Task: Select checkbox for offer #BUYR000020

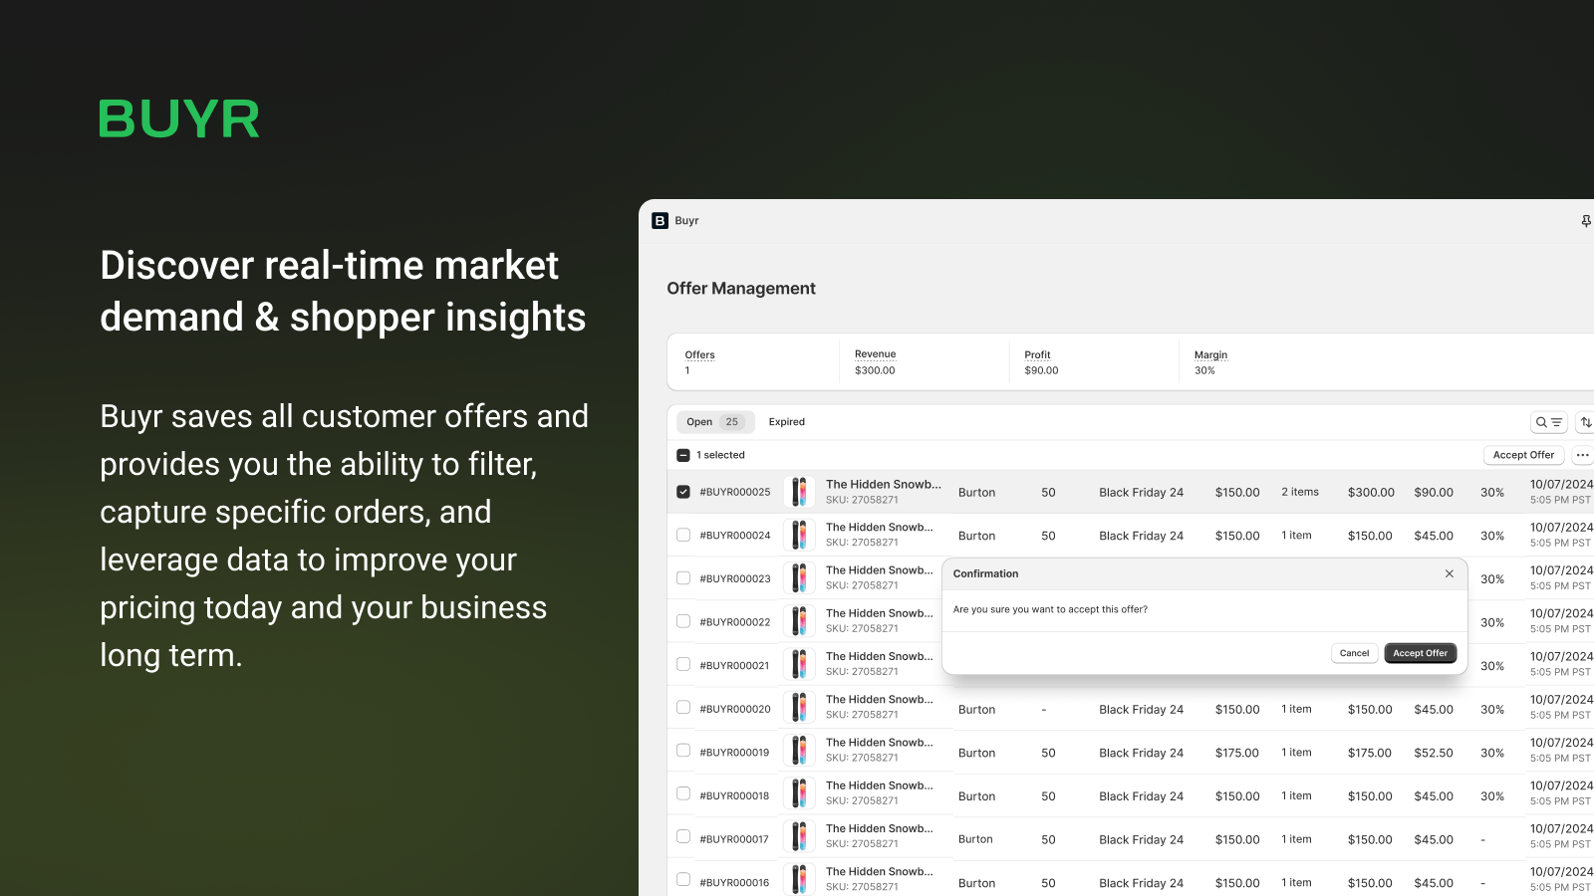Action: [x=683, y=707]
